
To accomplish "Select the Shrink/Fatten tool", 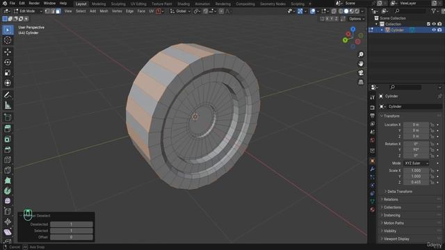I will point(8,222).
